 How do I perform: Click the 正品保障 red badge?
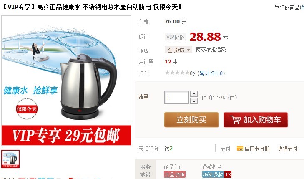tap(174, 174)
